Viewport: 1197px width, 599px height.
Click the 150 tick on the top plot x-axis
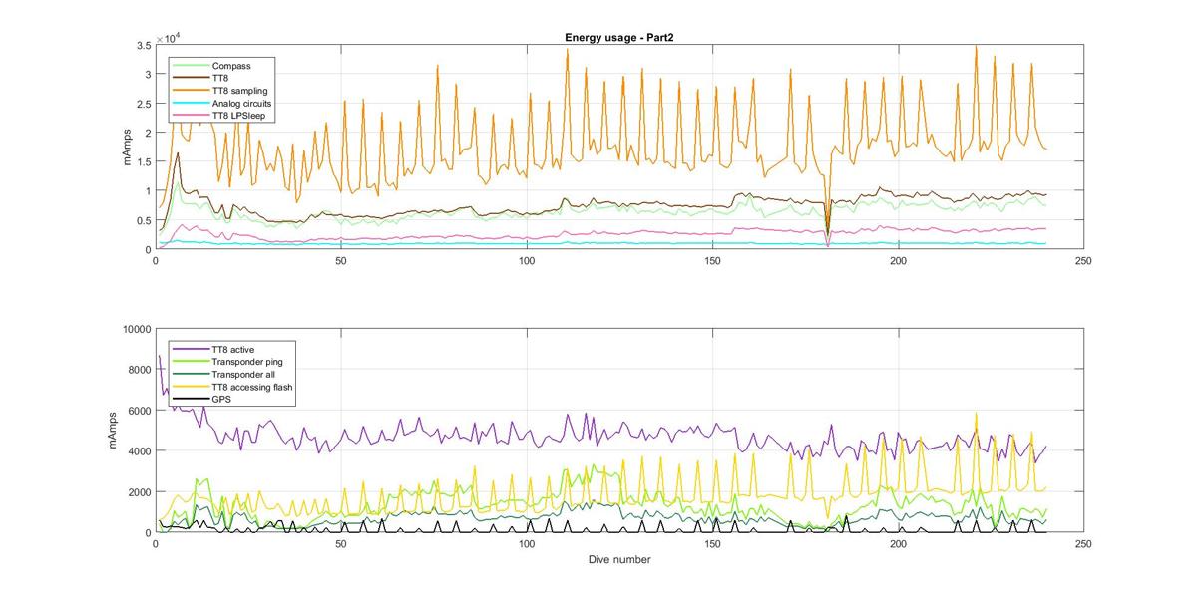click(x=712, y=261)
